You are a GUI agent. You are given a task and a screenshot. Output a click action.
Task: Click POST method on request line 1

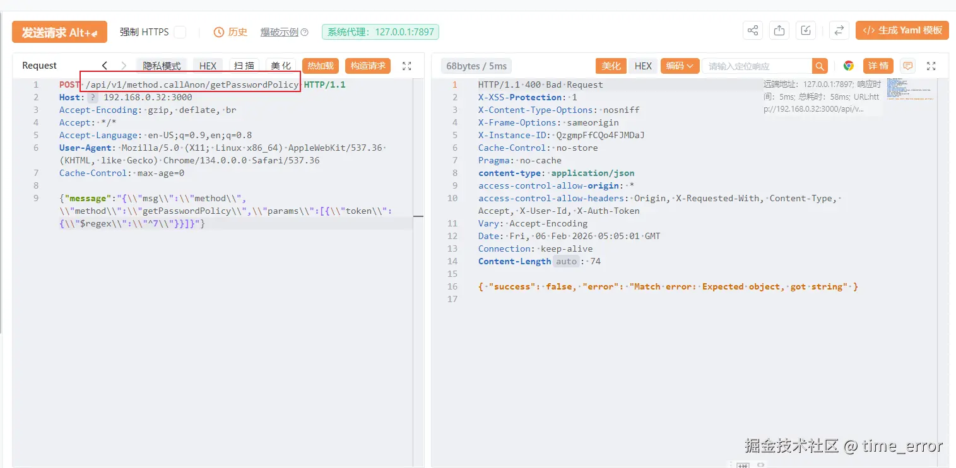[69, 85]
